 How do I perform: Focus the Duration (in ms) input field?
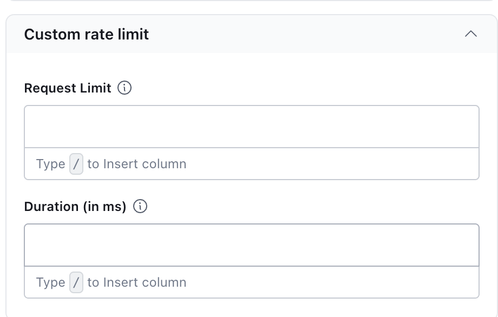tap(251, 245)
